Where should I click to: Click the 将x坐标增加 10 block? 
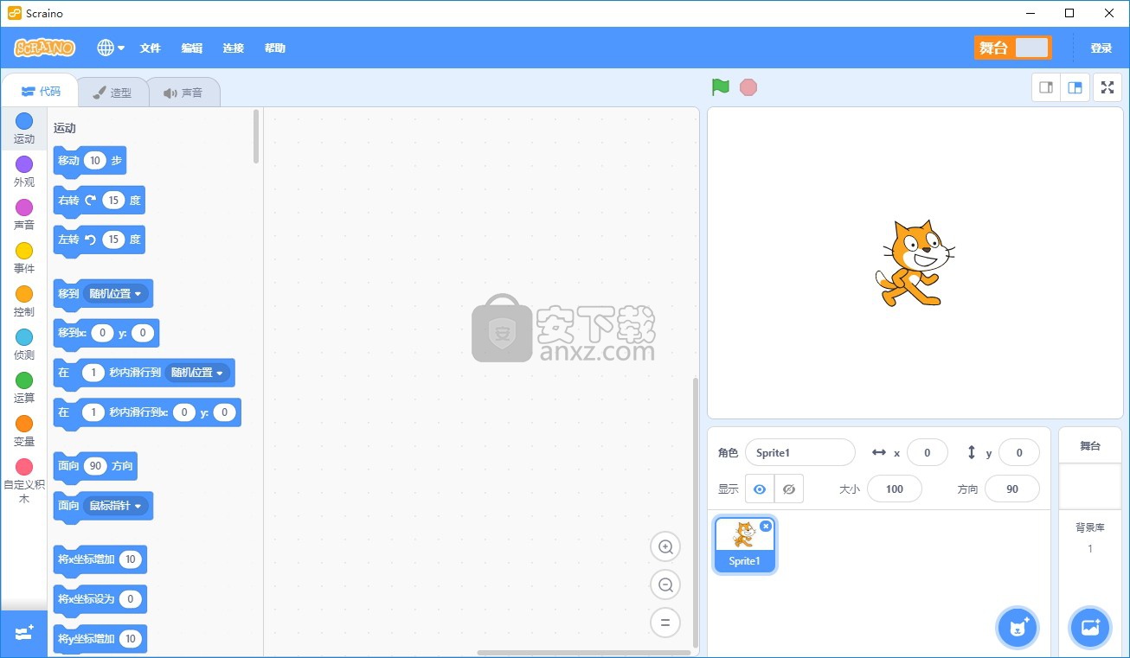click(x=100, y=559)
